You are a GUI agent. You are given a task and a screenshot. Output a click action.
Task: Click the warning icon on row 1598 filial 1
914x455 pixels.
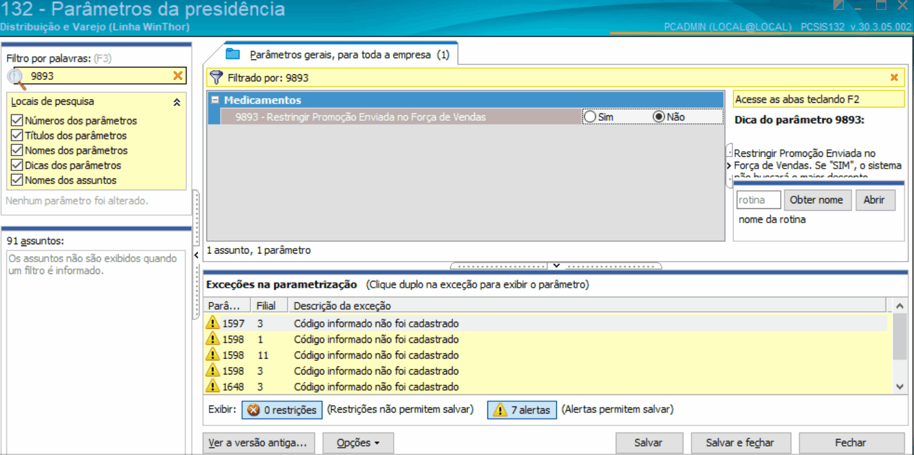click(x=213, y=339)
